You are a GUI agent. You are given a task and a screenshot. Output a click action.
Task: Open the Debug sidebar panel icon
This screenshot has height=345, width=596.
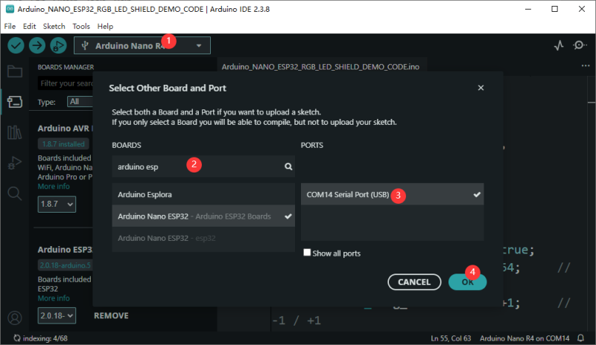15,163
